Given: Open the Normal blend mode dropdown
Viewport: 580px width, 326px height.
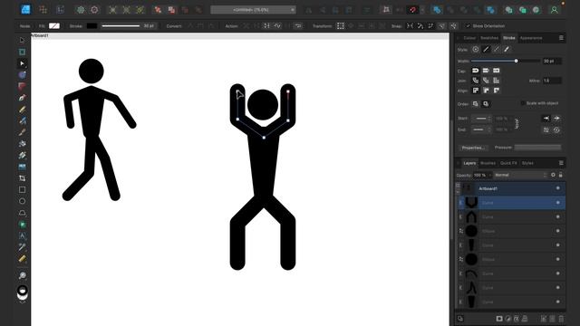Looking at the screenshot, I should (x=520, y=175).
